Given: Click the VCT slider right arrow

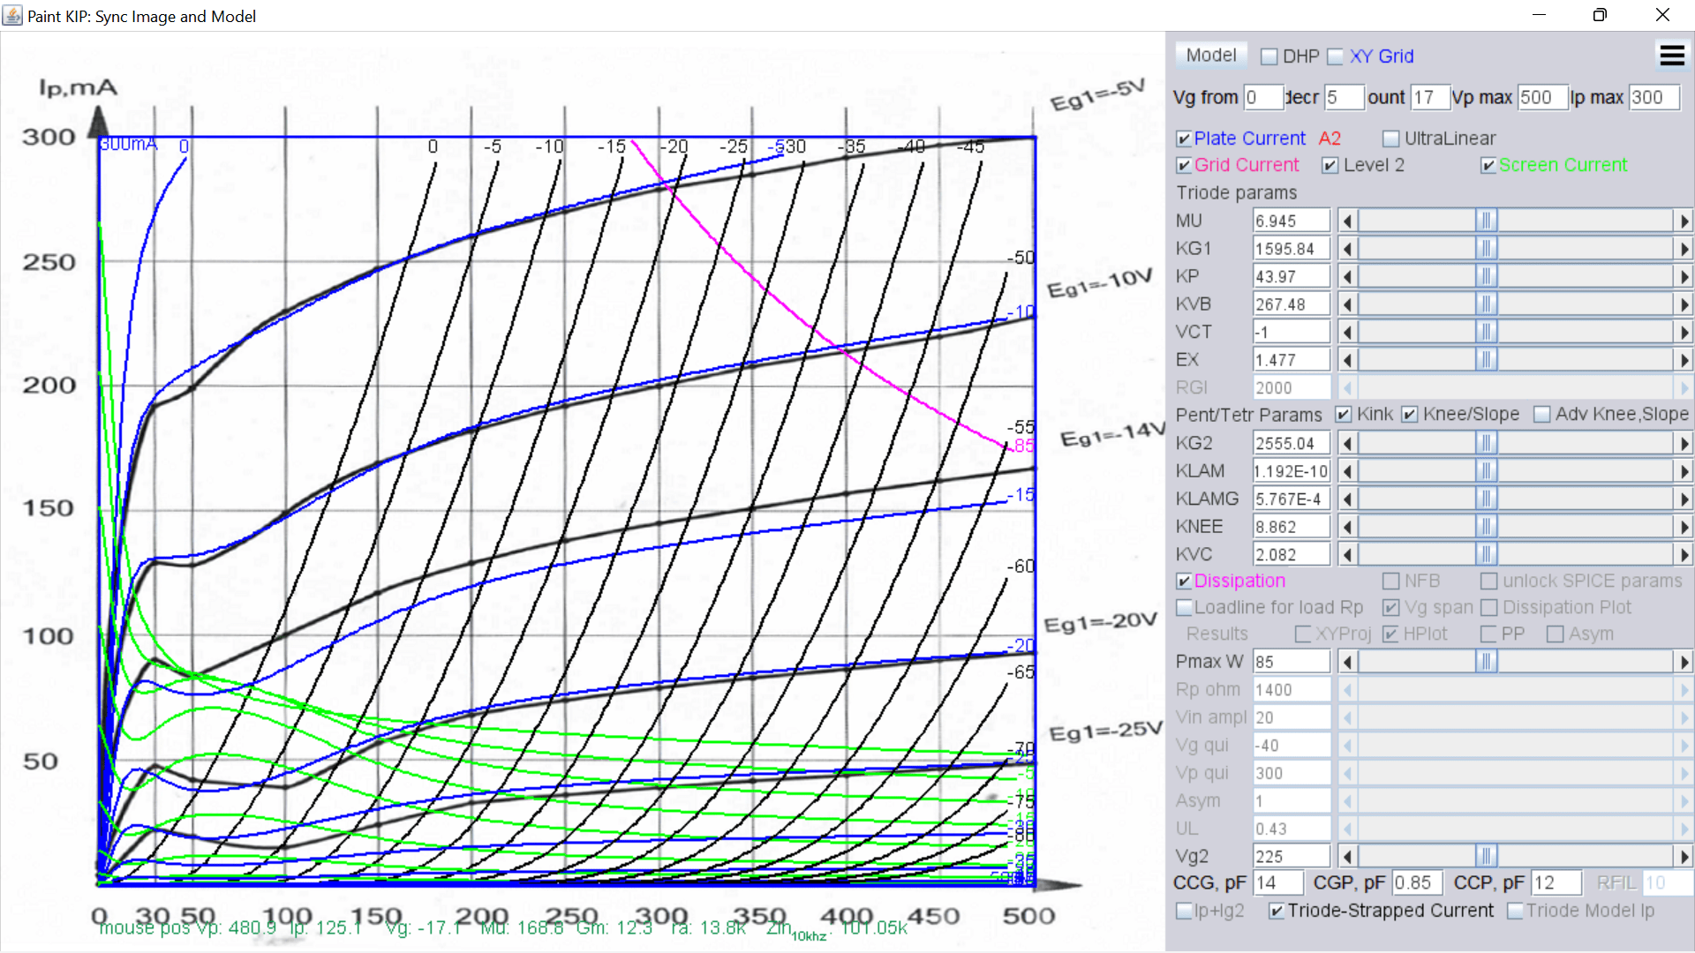Looking at the screenshot, I should [x=1684, y=332].
